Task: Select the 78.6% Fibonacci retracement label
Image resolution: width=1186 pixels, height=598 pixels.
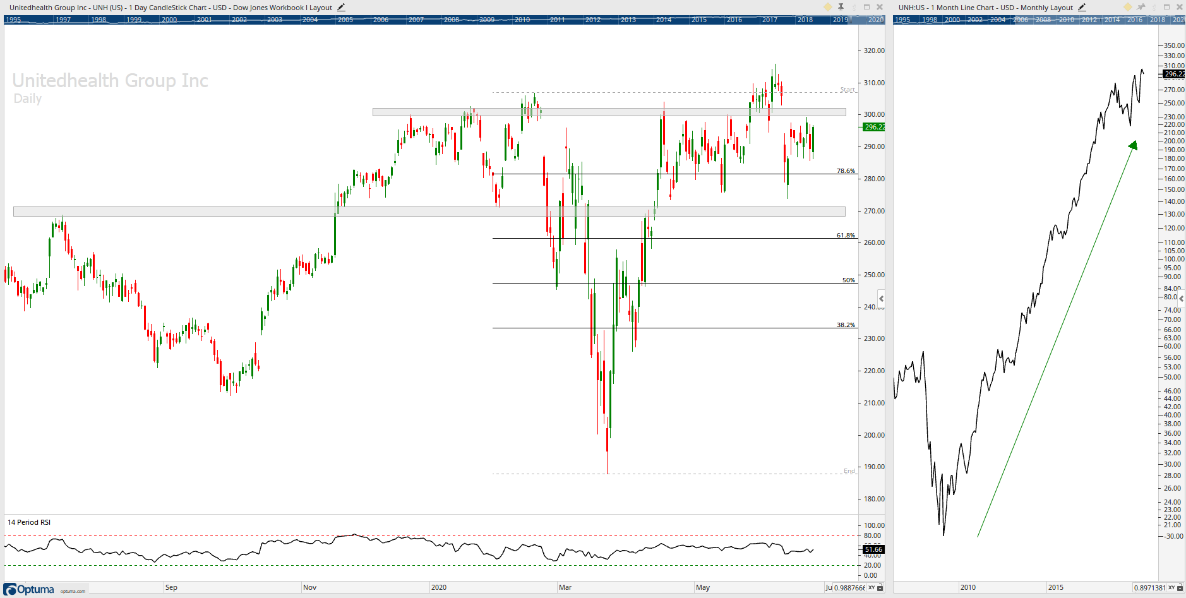Action: coord(846,170)
